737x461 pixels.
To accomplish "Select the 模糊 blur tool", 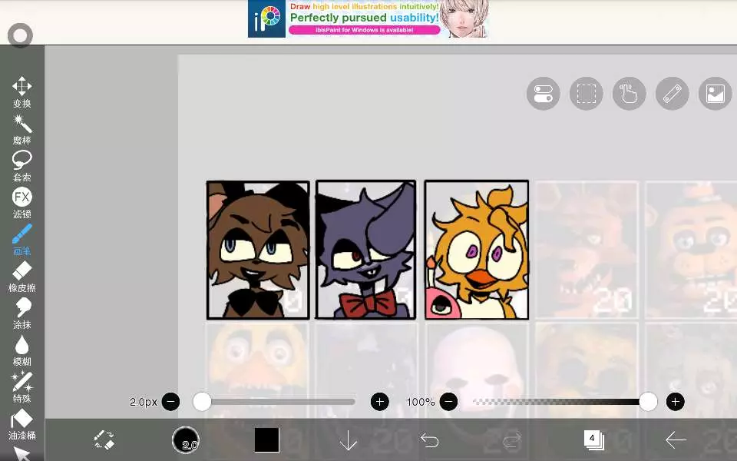I will pos(22,350).
